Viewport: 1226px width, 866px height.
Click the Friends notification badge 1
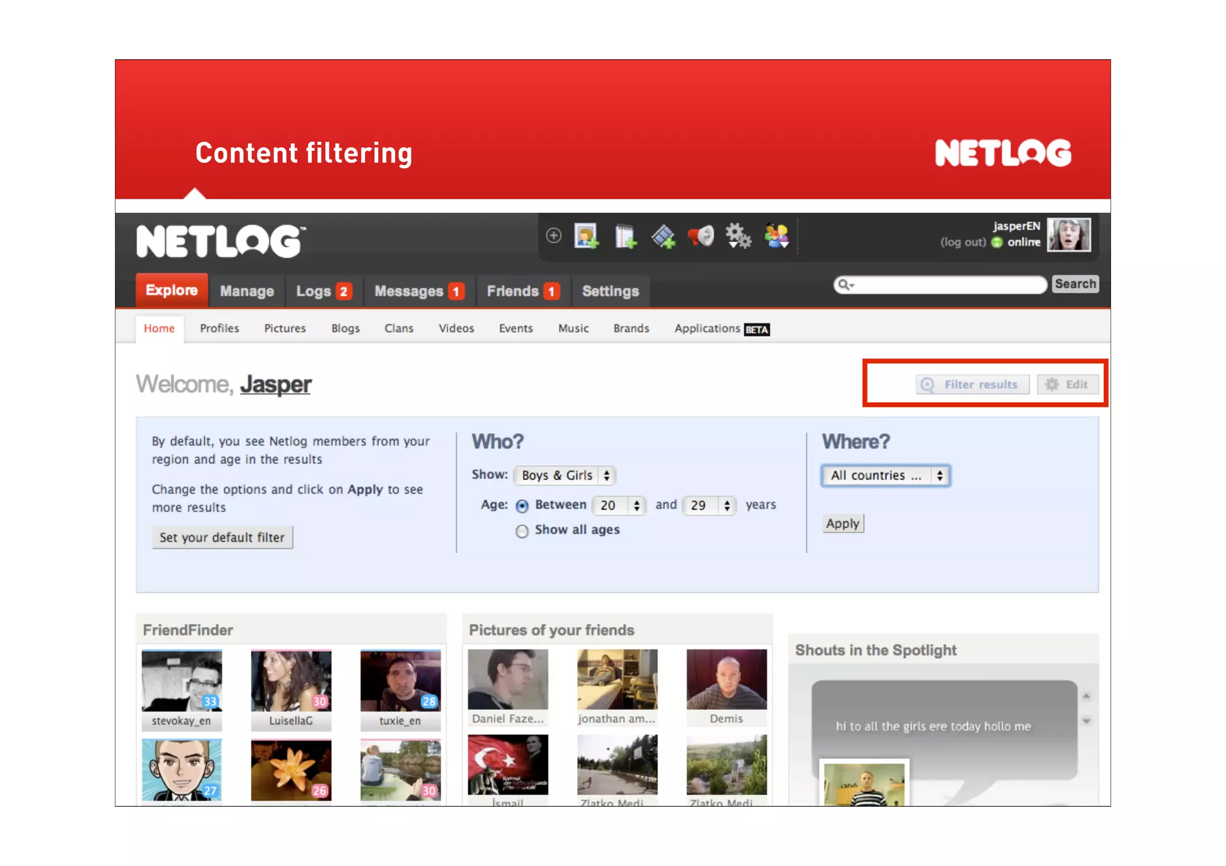tap(551, 291)
